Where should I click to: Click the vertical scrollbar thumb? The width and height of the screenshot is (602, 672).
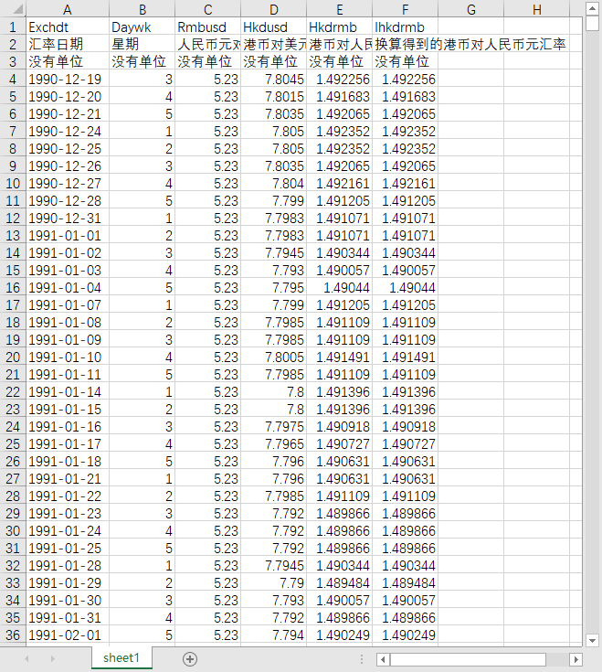point(592,23)
